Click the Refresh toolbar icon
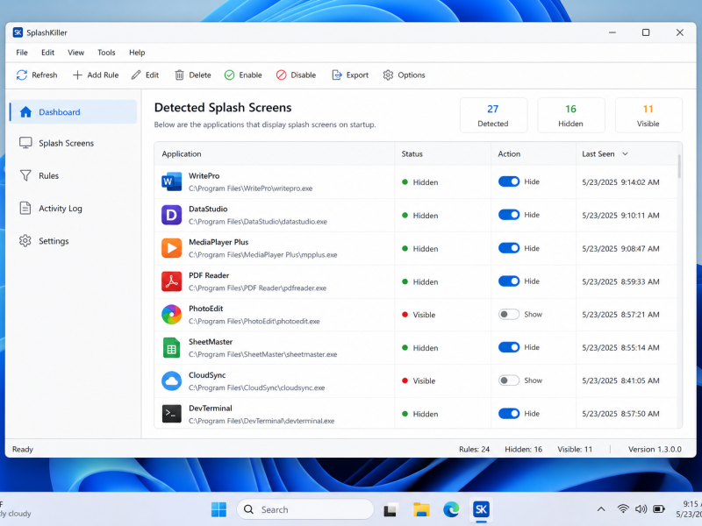Screen dimensions: 702x526 tap(21, 75)
